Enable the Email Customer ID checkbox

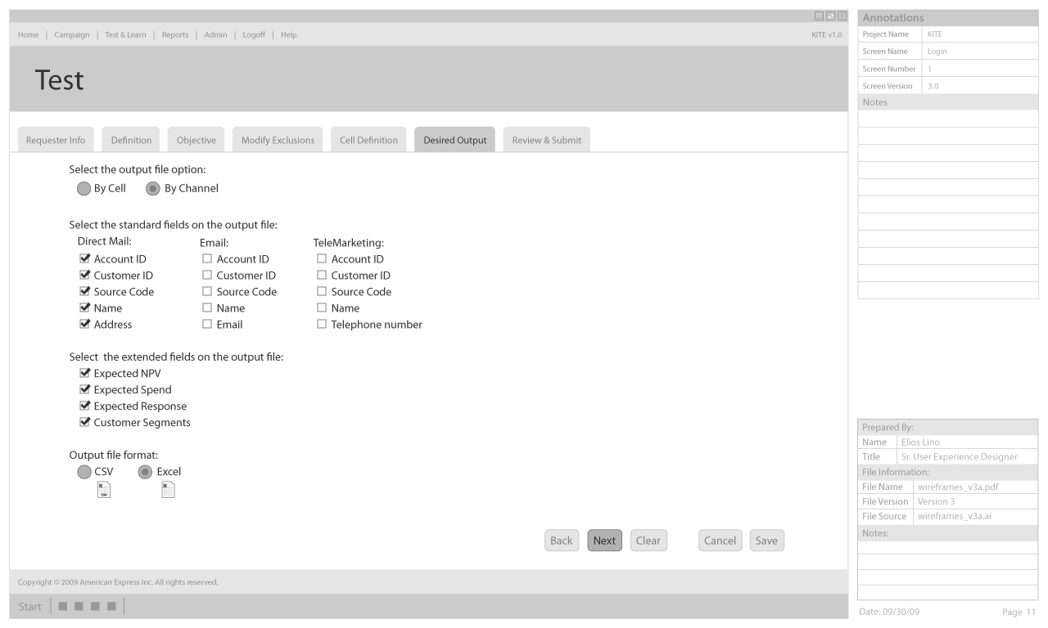[207, 276]
